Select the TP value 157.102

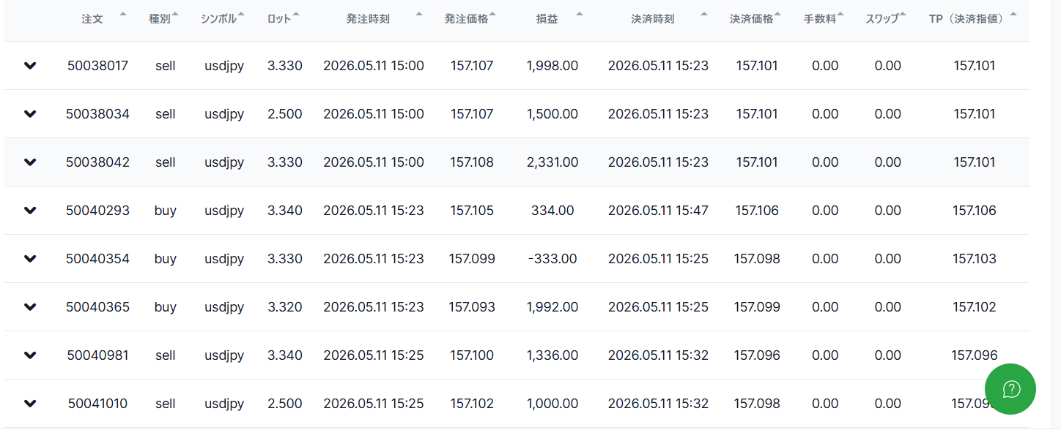[x=975, y=307]
